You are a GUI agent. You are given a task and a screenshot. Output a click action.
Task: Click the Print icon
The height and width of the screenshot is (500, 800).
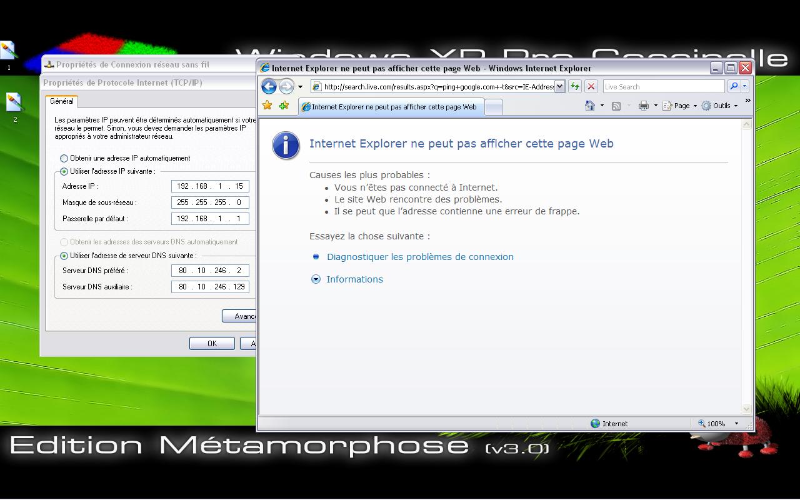(x=644, y=106)
